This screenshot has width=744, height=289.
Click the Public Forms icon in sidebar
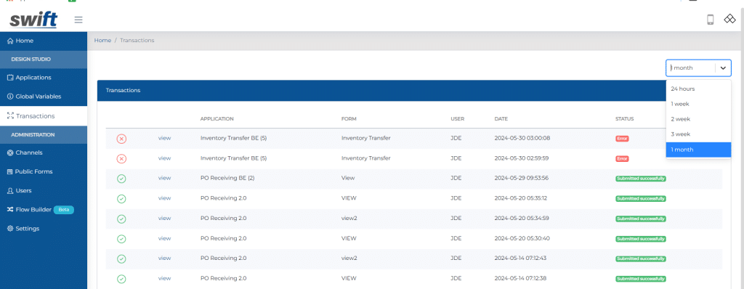pos(10,172)
